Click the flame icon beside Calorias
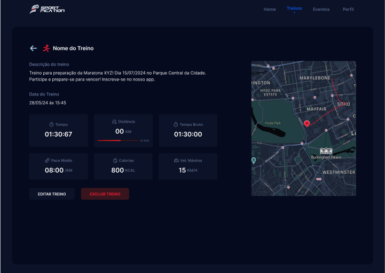The width and height of the screenshot is (385, 273). [115, 160]
